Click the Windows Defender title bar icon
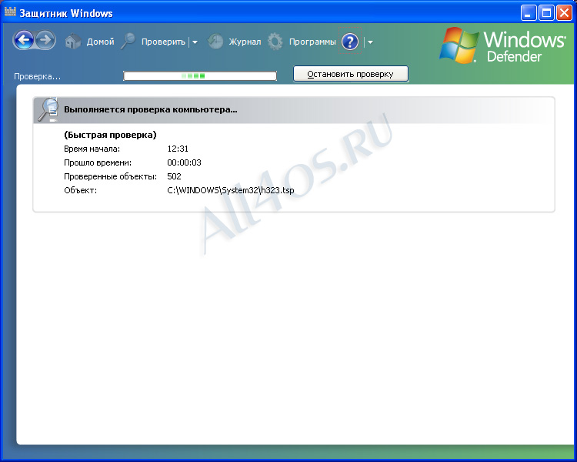The image size is (577, 462). [10, 12]
